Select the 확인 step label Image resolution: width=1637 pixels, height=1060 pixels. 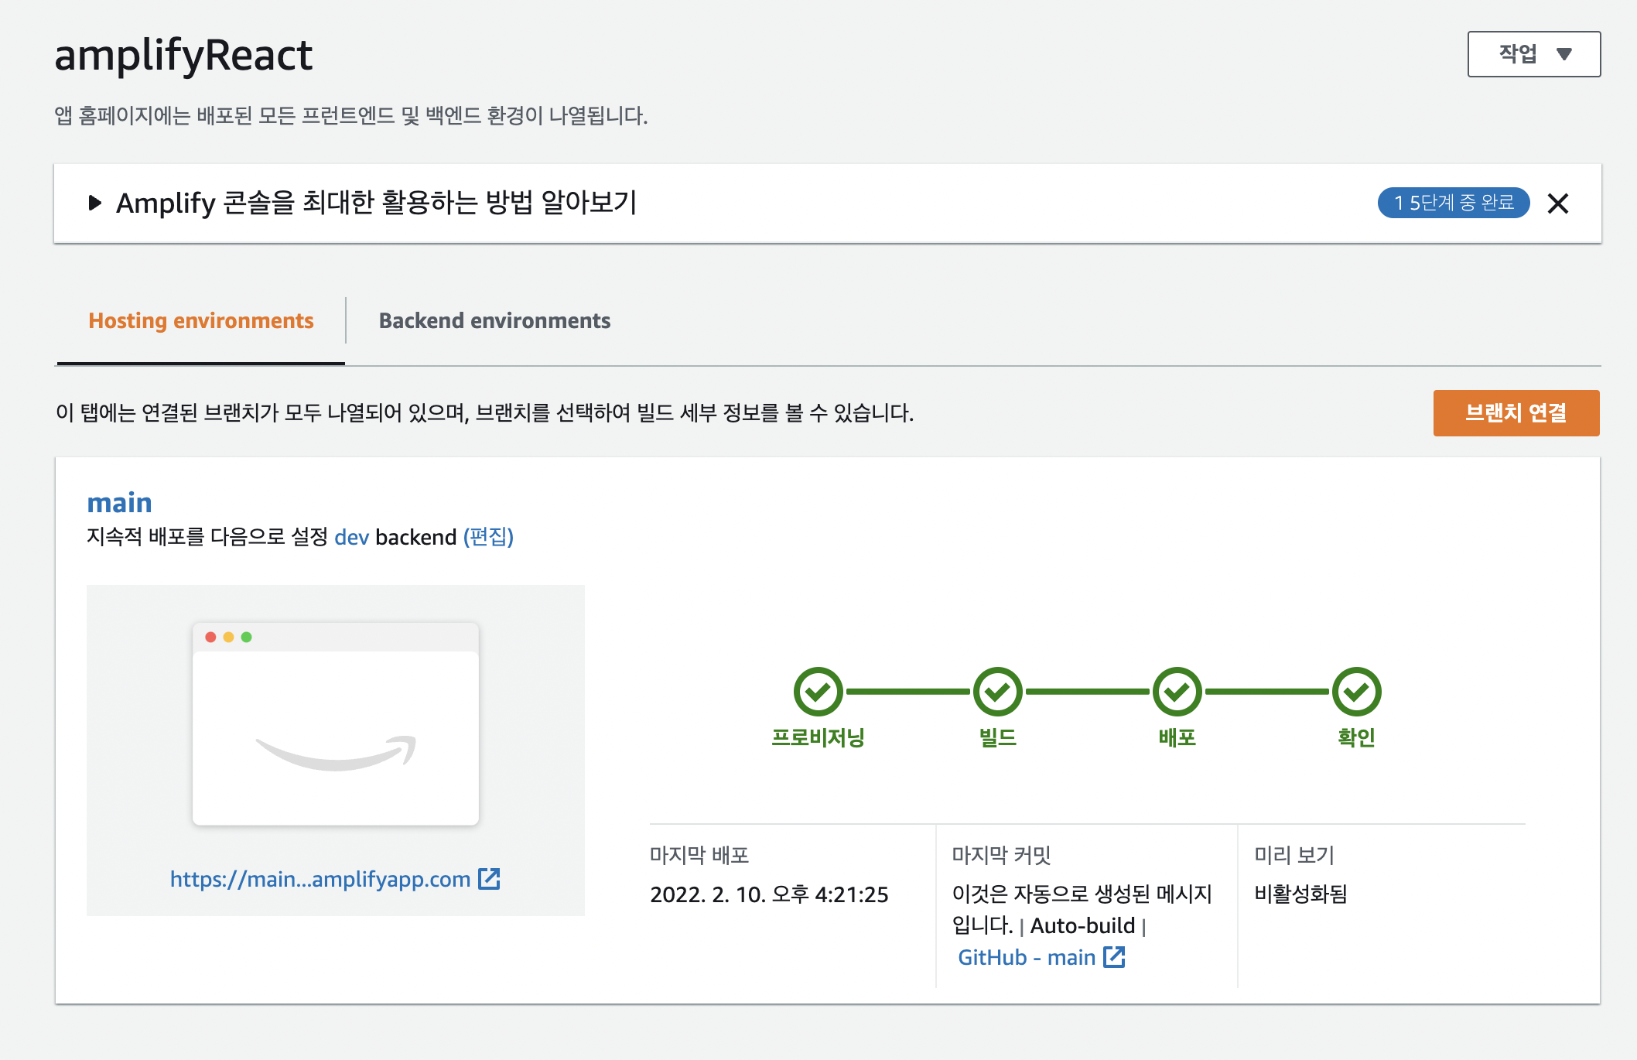click(x=1356, y=737)
